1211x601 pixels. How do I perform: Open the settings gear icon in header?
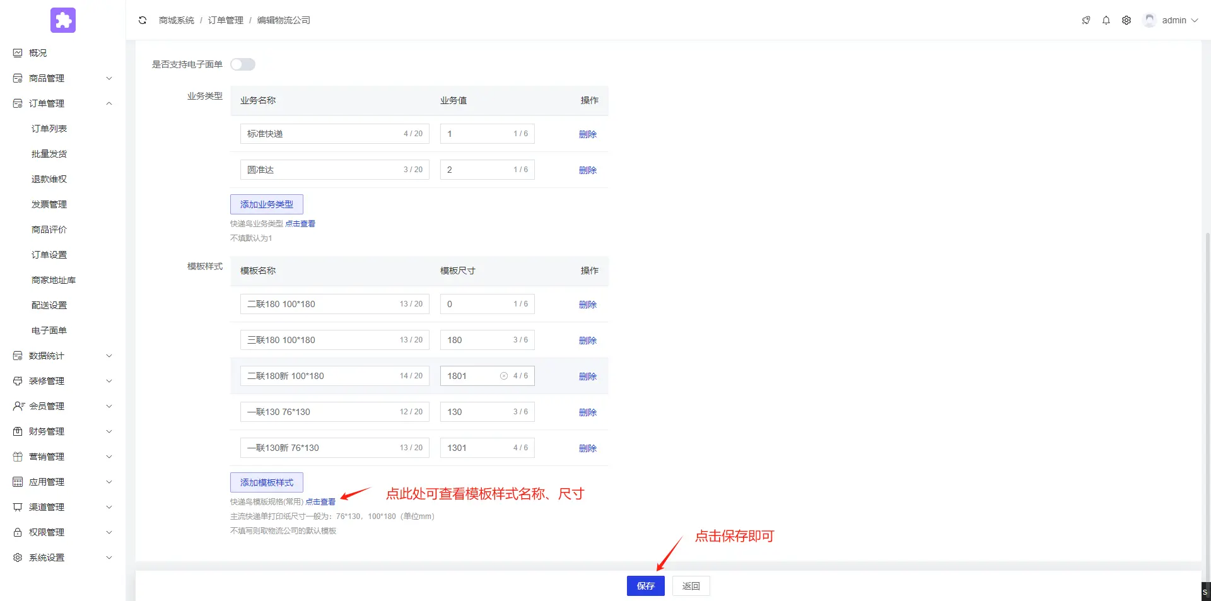(1126, 20)
